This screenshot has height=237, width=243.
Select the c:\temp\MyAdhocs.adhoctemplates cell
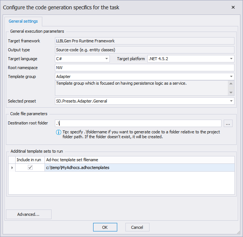[x=139, y=168]
